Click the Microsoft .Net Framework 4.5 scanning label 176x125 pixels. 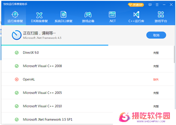click(x=42, y=38)
